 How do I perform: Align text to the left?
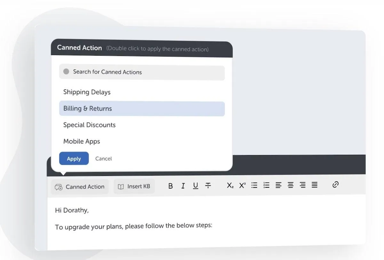tap(278, 185)
